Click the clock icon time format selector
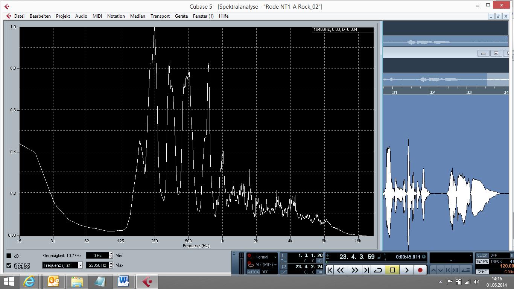This screenshot has width=514, height=289. pos(424,257)
